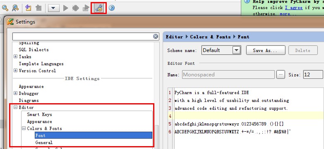Select Template Languages in settings tree
The image size is (324, 149).
click(x=41, y=64)
